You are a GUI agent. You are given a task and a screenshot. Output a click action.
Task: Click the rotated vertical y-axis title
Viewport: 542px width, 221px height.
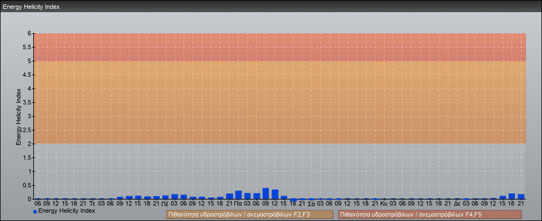(x=18, y=116)
